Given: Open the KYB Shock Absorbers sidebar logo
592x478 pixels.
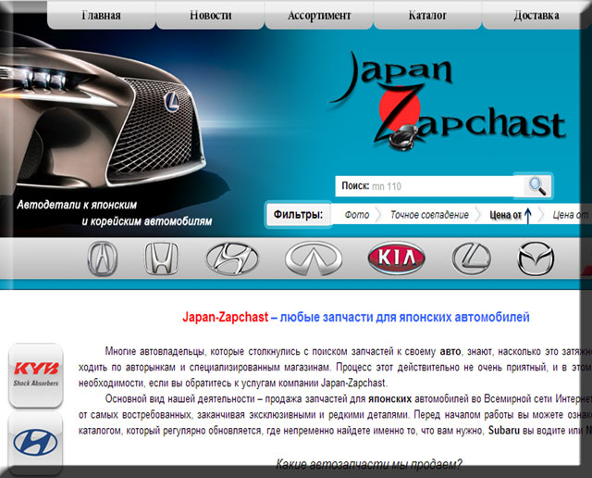Looking at the screenshot, I should tap(35, 374).
